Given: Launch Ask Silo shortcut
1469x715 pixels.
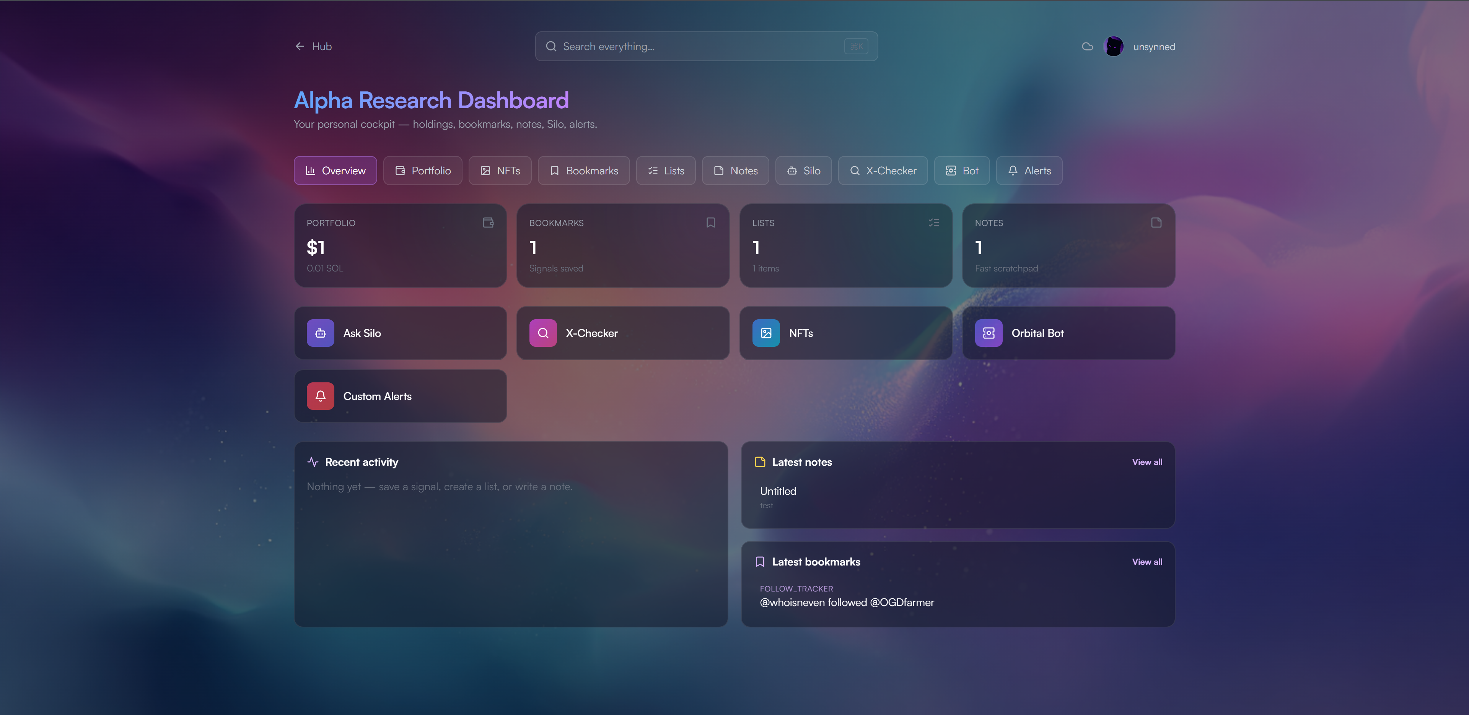Looking at the screenshot, I should (x=400, y=333).
